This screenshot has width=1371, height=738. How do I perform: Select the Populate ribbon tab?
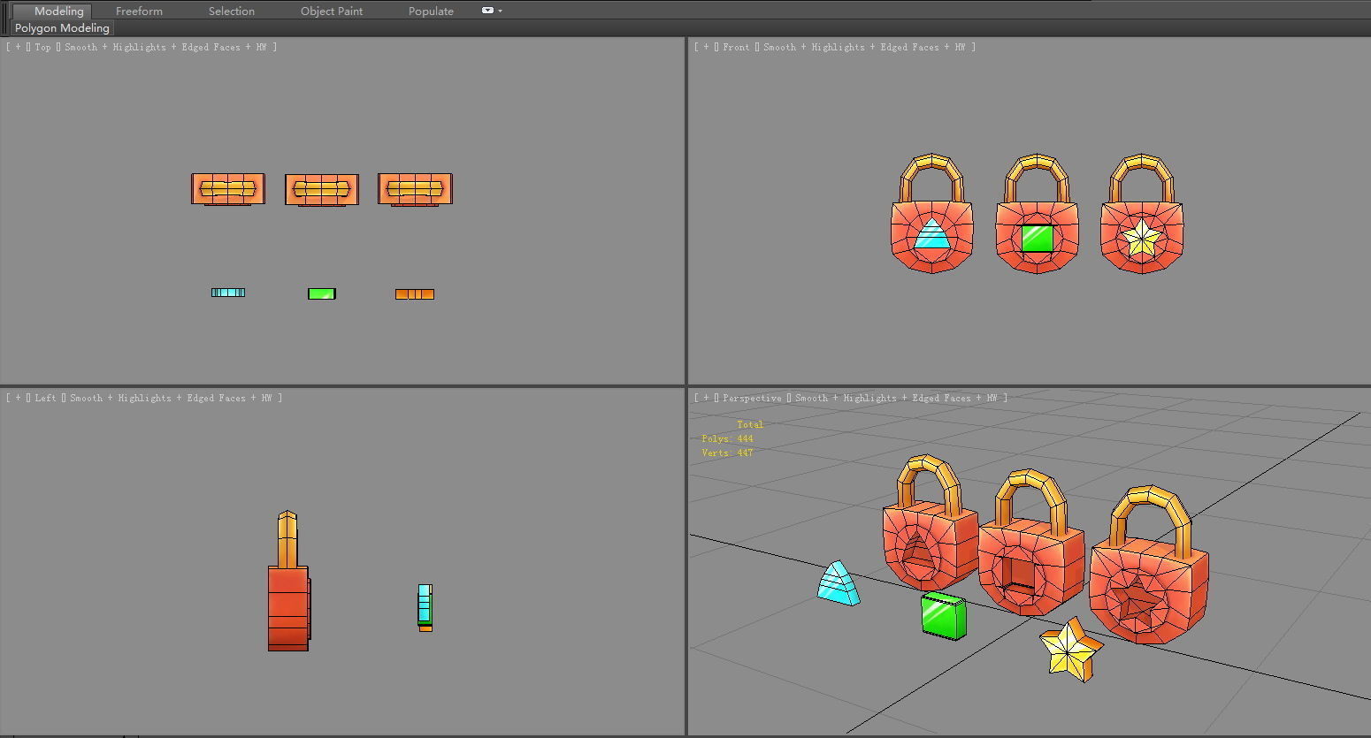pos(431,11)
